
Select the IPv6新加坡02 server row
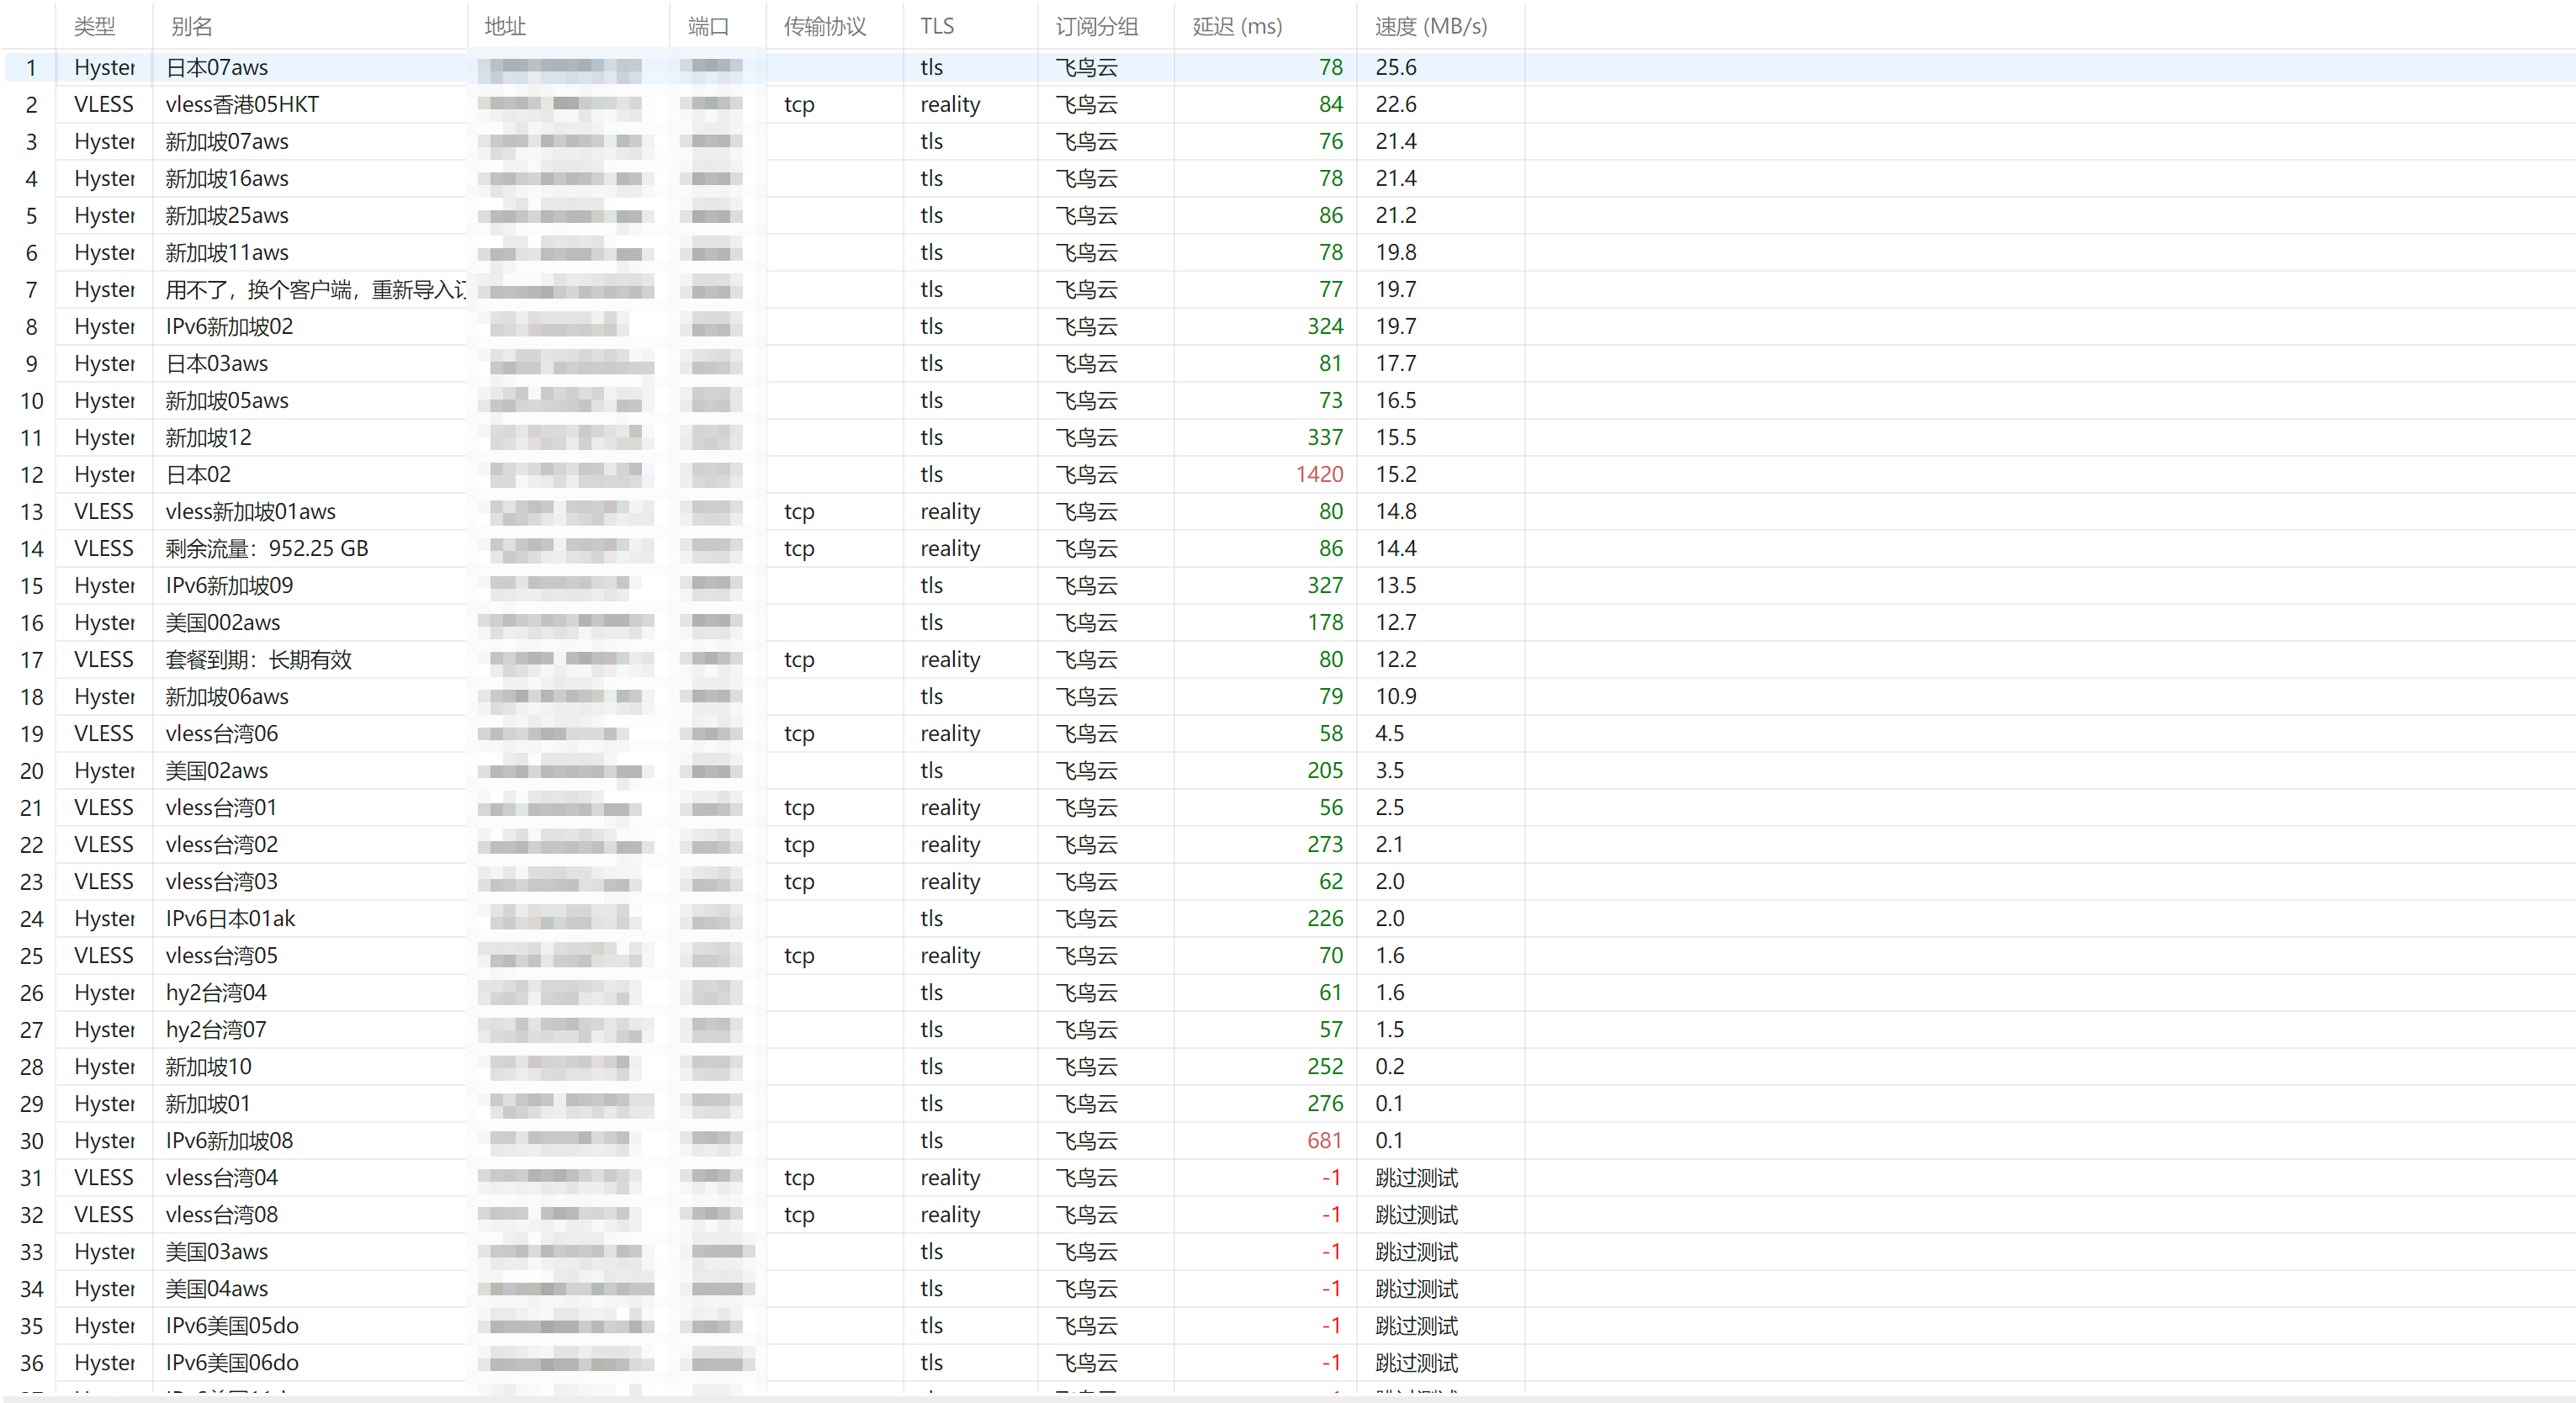tap(1288, 326)
